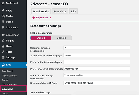Click the Media icon in sidebar
Viewport: 139px width, 95px height.
[3, 16]
